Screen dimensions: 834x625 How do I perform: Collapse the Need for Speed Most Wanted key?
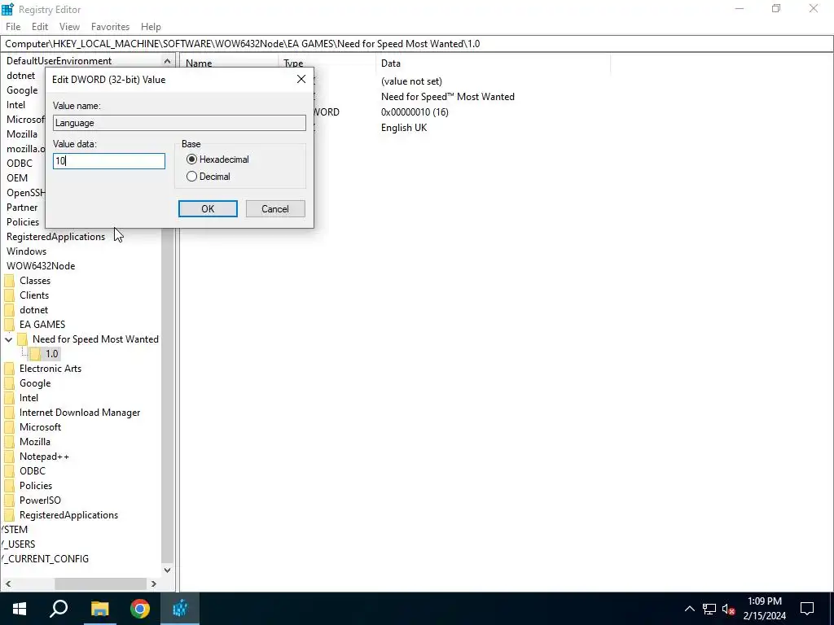8,339
